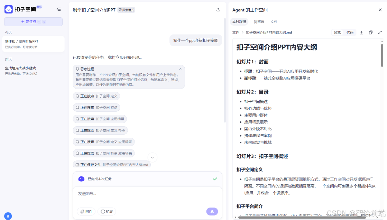Click the subheading 扣子平台简介
This screenshot has width=387, height=220.
click(x=249, y=207)
